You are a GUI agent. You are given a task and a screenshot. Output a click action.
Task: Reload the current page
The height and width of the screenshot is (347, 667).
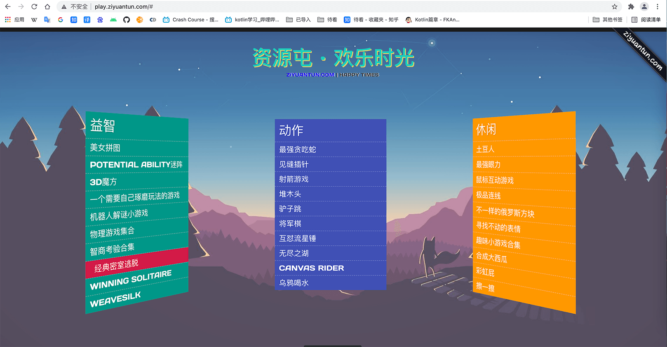pyautogui.click(x=34, y=7)
